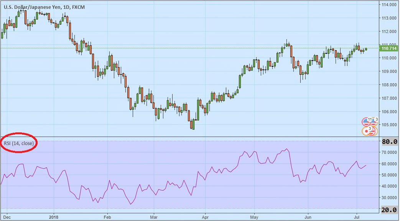
Task: Click the 70.0000 RSI axis label
Action: click(x=390, y=152)
